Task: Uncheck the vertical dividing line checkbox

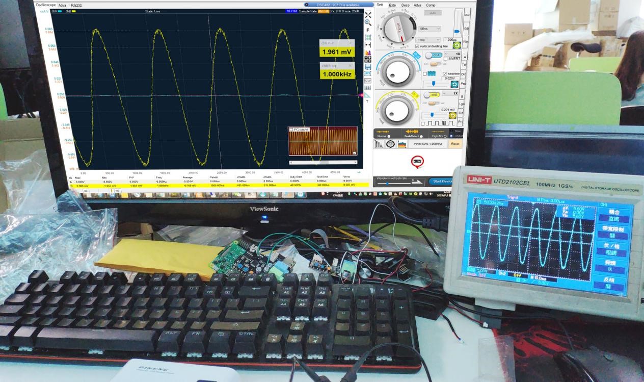Action: [417, 46]
